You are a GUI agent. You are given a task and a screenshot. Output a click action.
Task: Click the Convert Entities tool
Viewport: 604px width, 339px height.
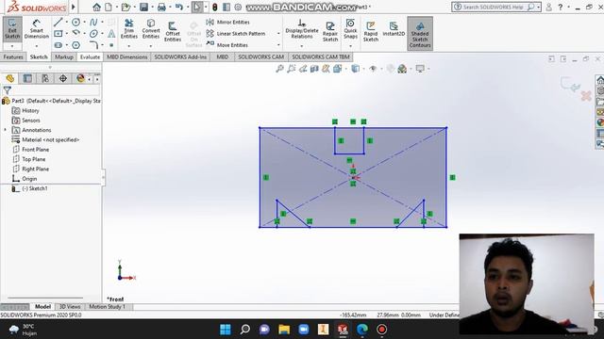pos(151,29)
